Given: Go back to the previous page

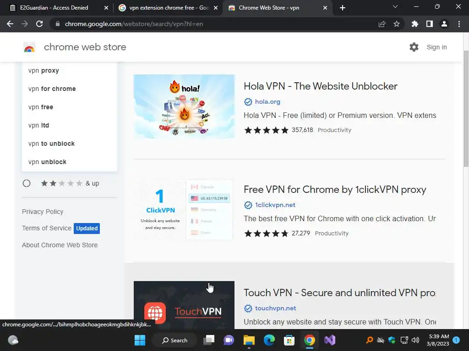Looking at the screenshot, I should 10,24.
